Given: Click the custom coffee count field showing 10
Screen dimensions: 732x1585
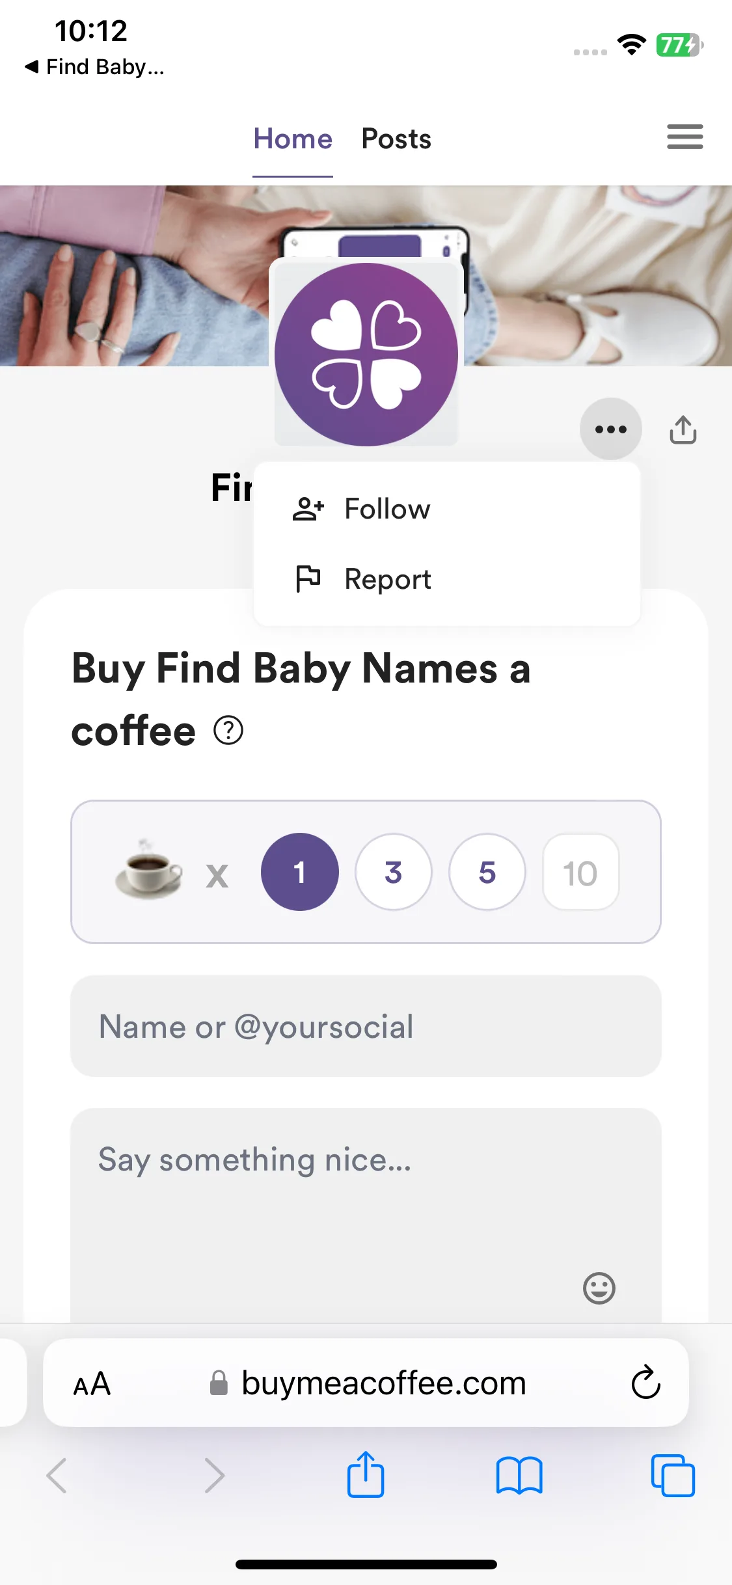Looking at the screenshot, I should pyautogui.click(x=580, y=872).
